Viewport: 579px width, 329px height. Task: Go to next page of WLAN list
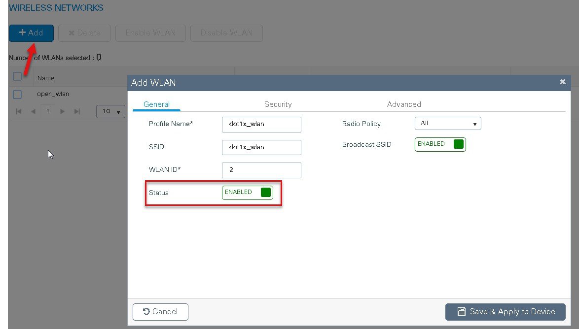pyautogui.click(x=63, y=111)
